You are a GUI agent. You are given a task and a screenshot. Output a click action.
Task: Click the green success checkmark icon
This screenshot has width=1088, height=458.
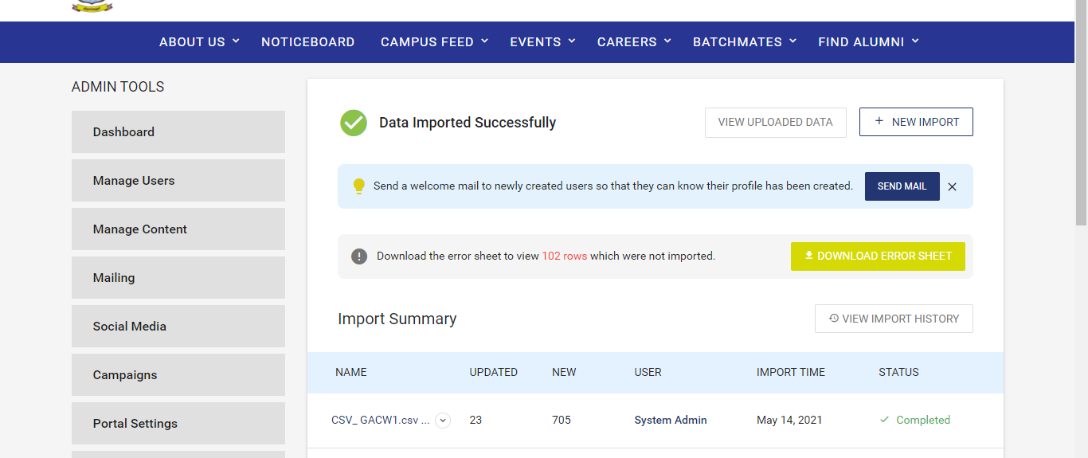coord(354,123)
